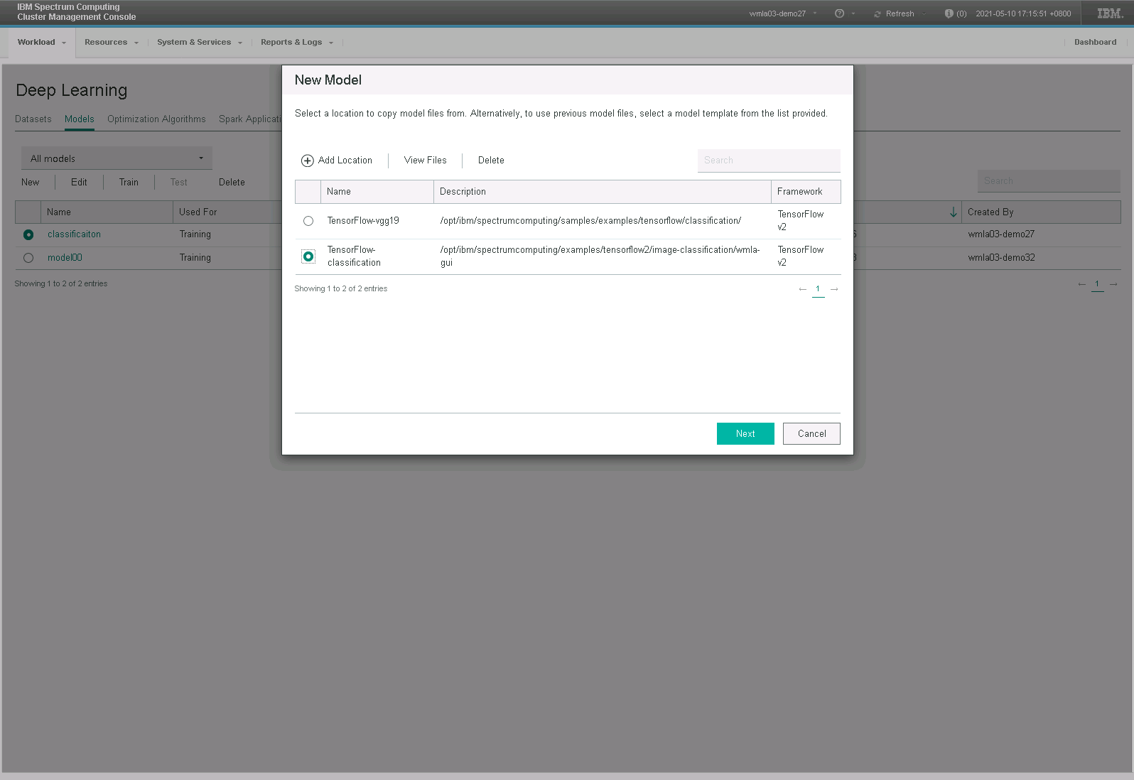This screenshot has width=1134, height=780.
Task: Open the help dropdown arrow
Action: coord(853,13)
